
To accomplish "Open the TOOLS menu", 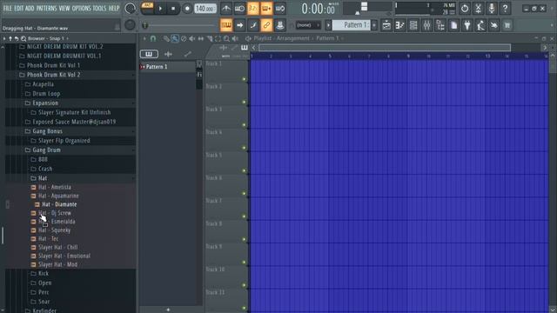I will (x=99, y=8).
